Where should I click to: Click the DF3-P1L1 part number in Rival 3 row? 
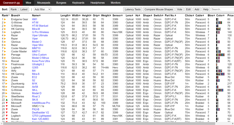tap(171, 96)
